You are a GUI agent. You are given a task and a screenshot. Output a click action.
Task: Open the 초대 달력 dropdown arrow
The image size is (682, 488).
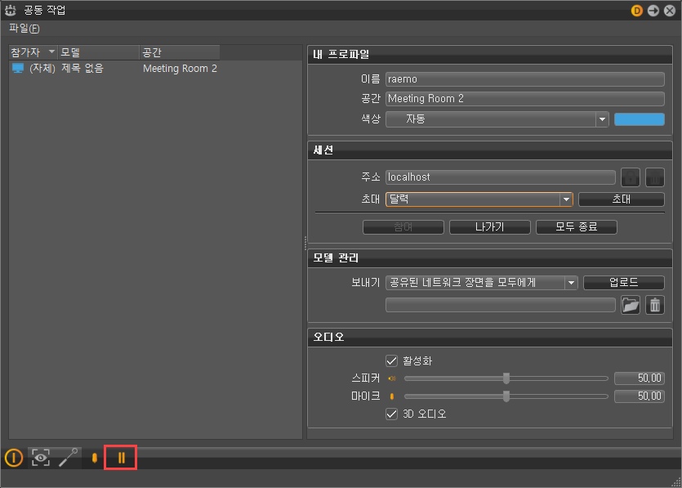point(566,199)
